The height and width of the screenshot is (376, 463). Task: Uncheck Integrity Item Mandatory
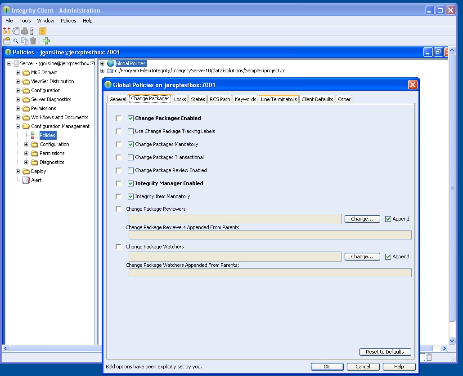(130, 196)
